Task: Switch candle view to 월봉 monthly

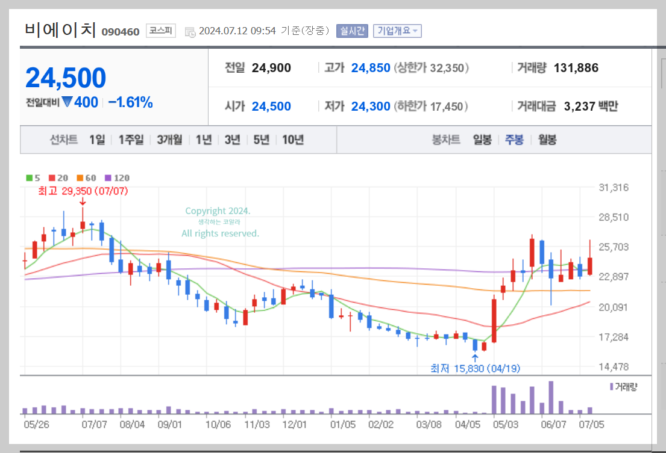Action: 546,139
